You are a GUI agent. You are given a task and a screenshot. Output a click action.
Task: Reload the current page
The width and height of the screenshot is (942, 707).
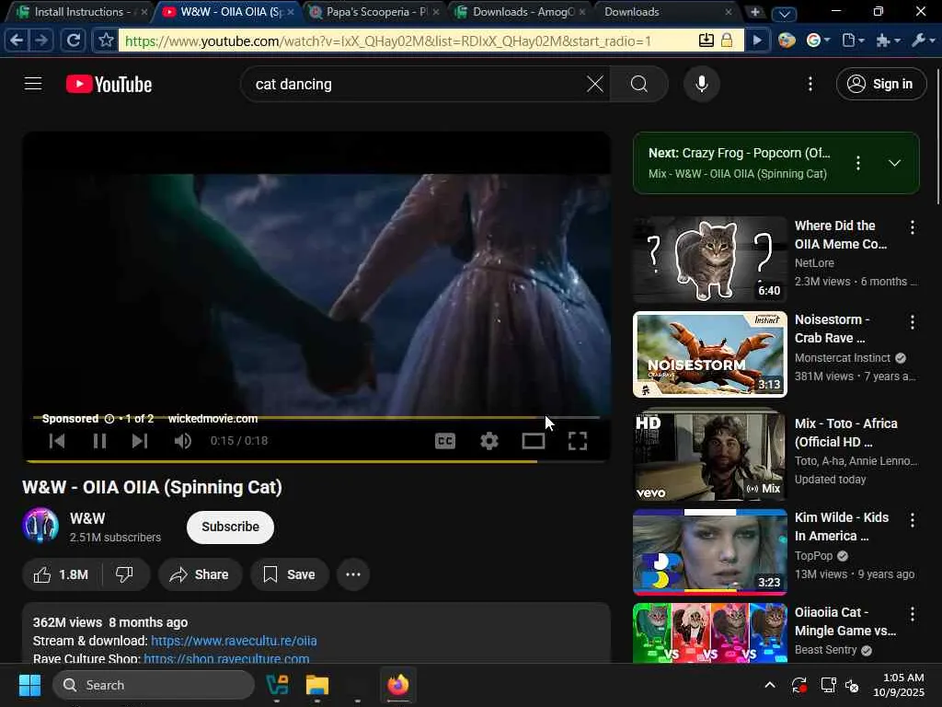point(74,41)
